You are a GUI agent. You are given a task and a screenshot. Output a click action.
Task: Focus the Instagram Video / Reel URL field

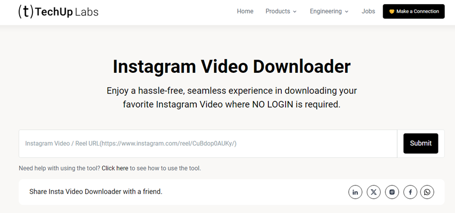[x=208, y=143]
